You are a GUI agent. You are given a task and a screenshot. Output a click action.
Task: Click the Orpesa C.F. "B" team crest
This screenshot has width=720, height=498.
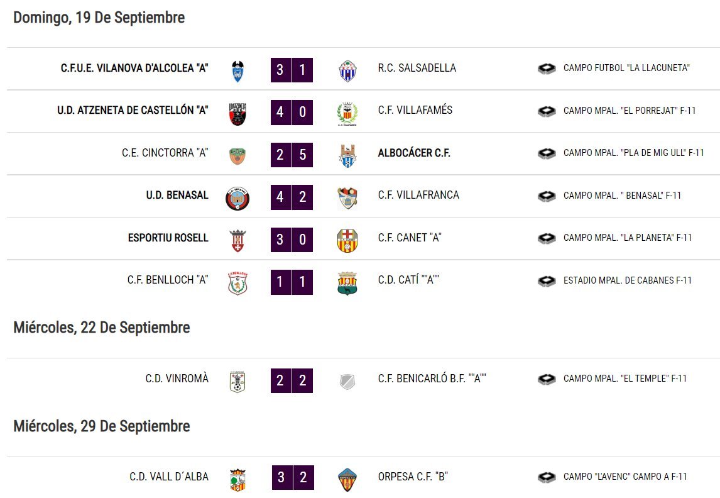[347, 480]
